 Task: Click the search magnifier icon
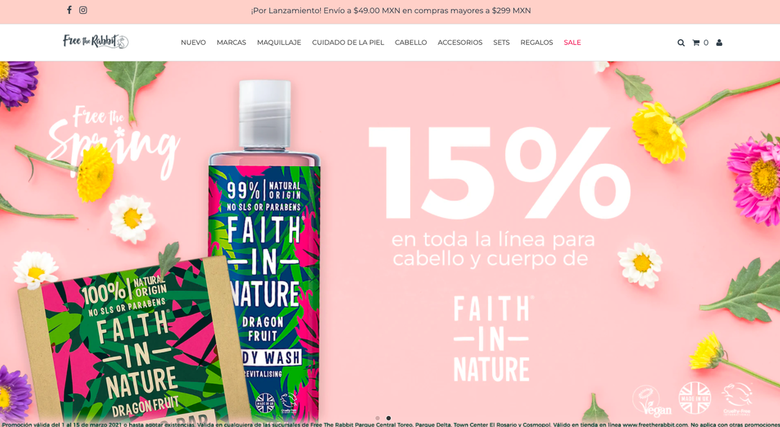681,43
